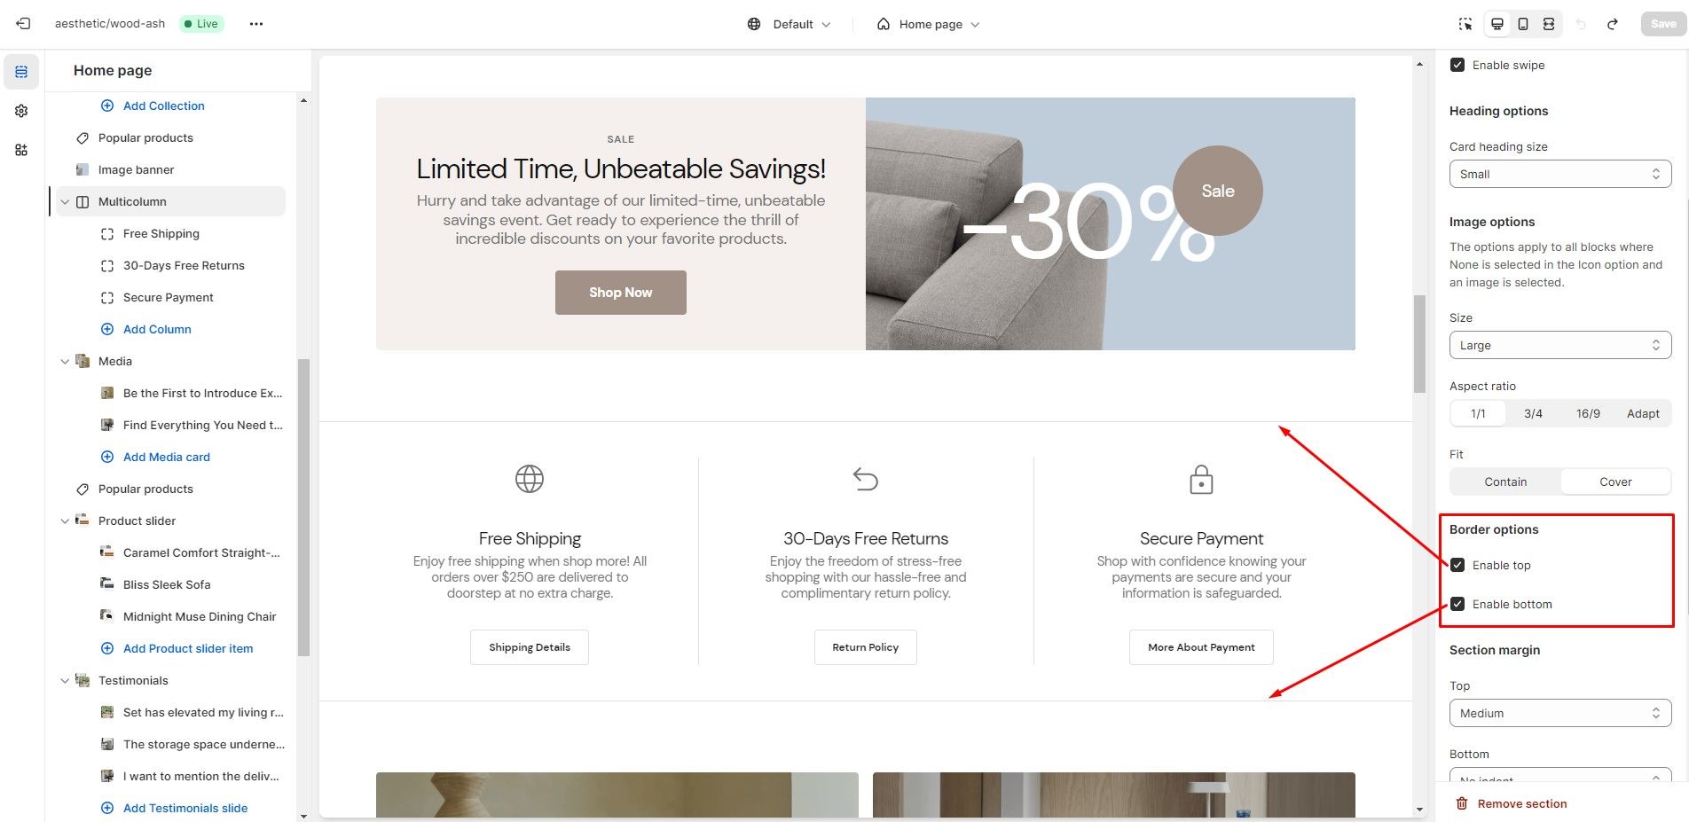Activate the inspector selection tool icon
Screen dimensions: 1689x822
coord(1465,24)
